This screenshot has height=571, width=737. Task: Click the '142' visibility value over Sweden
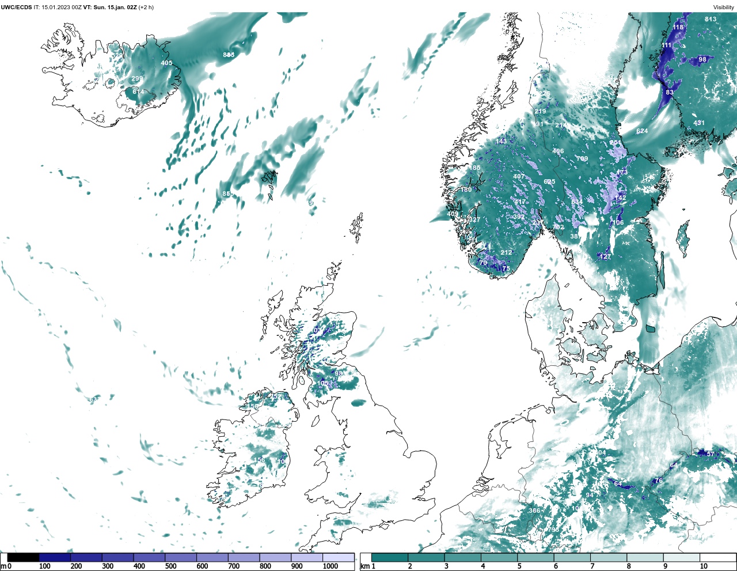tap(620, 198)
